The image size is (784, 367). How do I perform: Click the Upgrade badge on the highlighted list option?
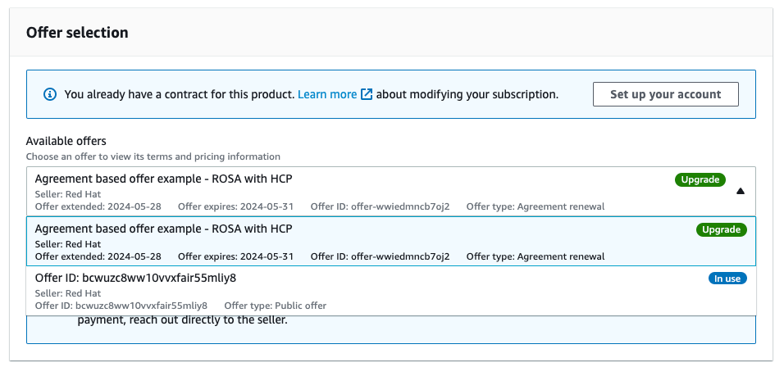[x=722, y=229]
